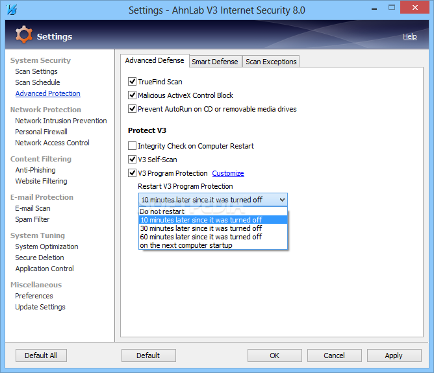Switch to the Smart Defense tab
434x373 pixels.
(x=216, y=62)
